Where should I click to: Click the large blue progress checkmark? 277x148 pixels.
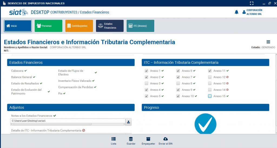(205, 124)
